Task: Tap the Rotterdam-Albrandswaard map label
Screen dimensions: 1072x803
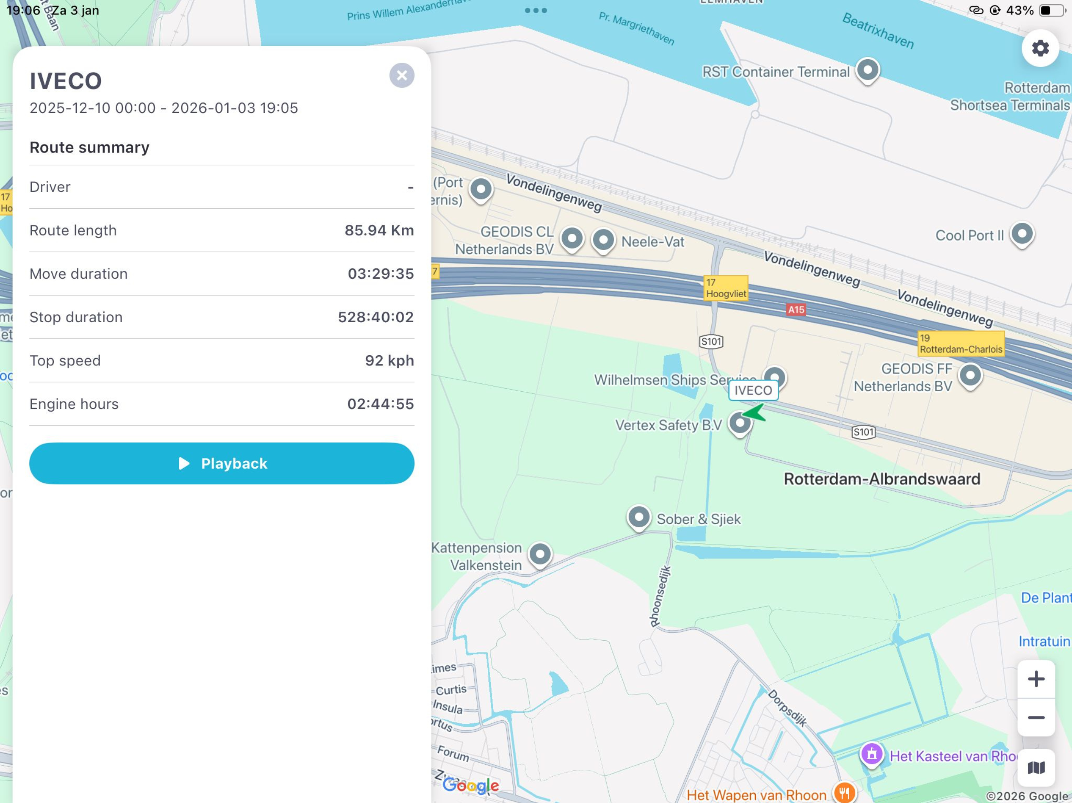Action: click(882, 479)
